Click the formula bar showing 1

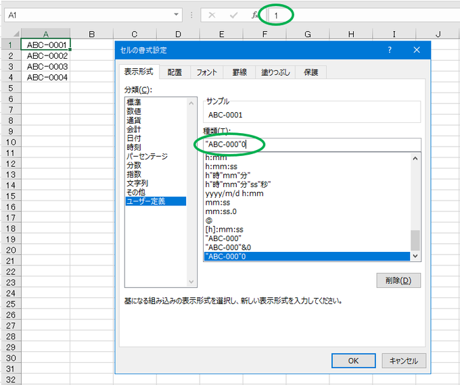(364, 16)
